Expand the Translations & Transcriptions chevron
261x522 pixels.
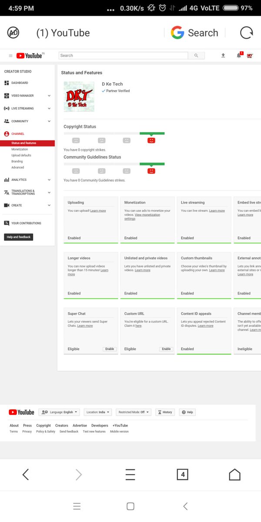point(49,192)
